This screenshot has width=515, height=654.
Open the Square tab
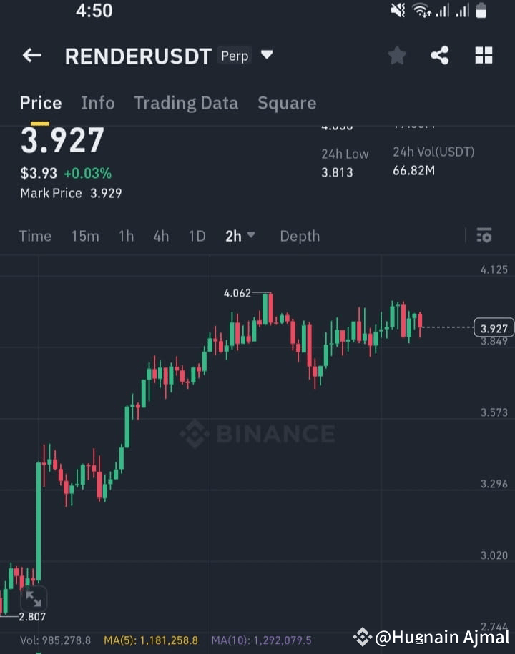[x=287, y=104]
